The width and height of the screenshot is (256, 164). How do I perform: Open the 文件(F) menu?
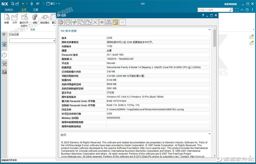[9, 10]
